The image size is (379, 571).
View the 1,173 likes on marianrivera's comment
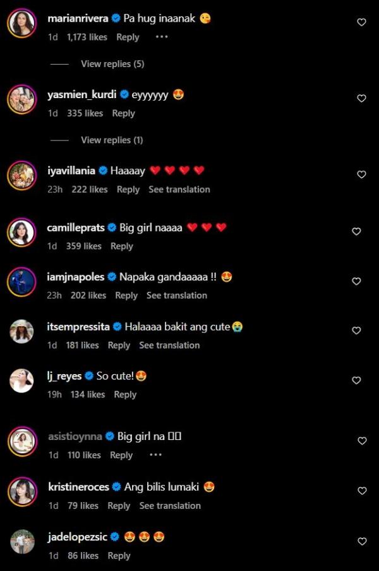coord(87,37)
